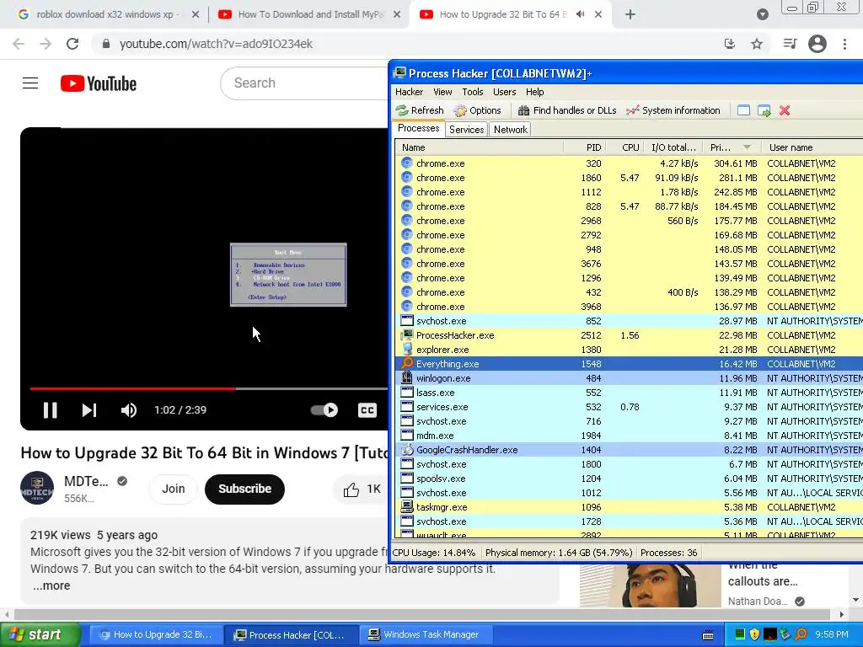Toggle the autoplay switch
Image resolution: width=863 pixels, height=647 pixels.
(324, 410)
